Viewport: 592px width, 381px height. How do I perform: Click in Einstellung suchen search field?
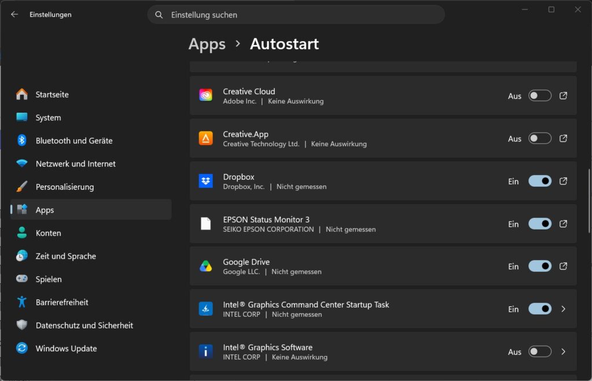(x=296, y=14)
